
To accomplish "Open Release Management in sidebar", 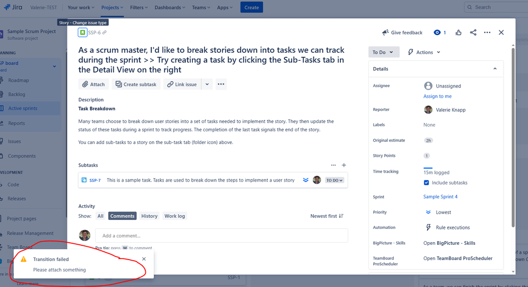I will [x=30, y=233].
